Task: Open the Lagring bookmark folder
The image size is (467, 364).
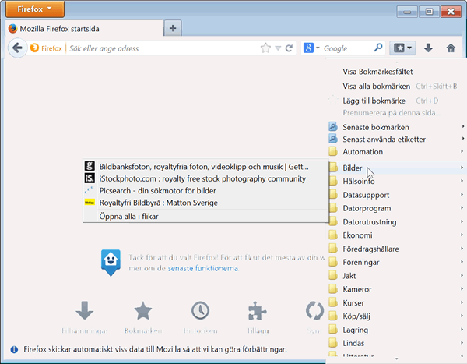Action: 396,330
